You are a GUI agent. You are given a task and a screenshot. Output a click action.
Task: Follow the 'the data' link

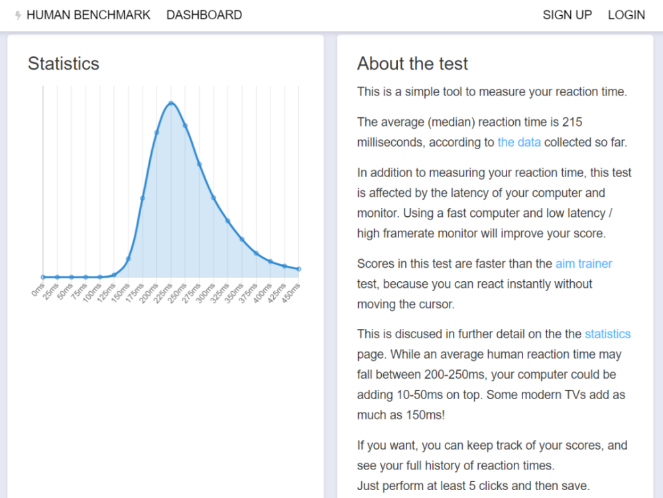click(x=519, y=142)
